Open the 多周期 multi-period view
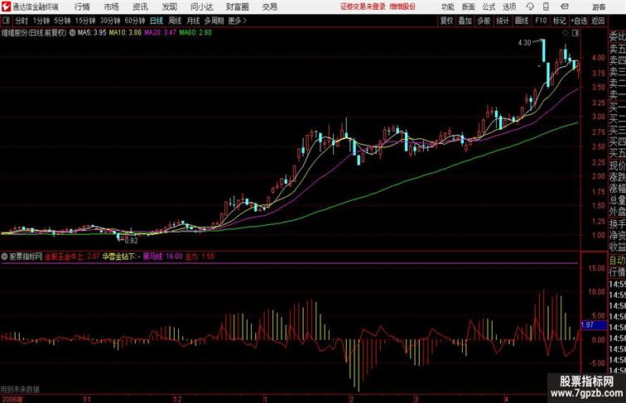 tap(214, 21)
